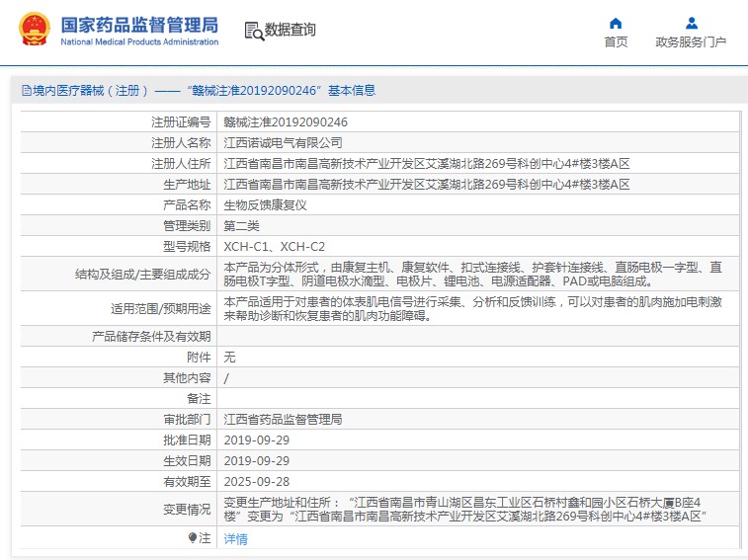Click the national emblem logo
Screen dimensions: 748x560
point(34,30)
